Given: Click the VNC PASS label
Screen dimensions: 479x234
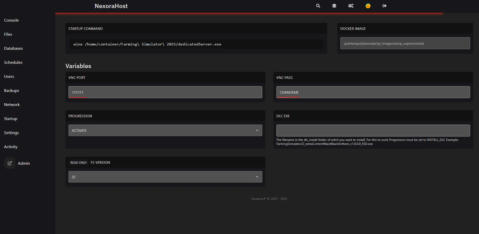Looking at the screenshot, I should pyautogui.click(x=284, y=78).
